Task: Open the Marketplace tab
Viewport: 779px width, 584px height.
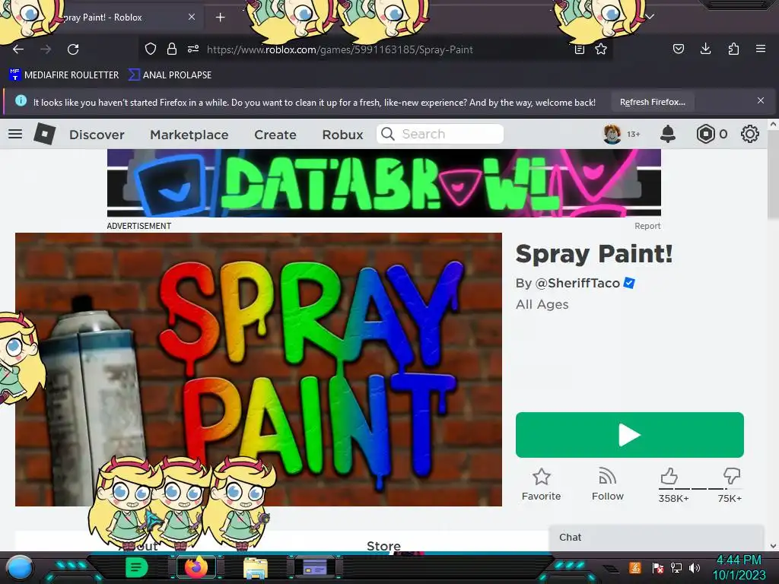Action: 189,135
